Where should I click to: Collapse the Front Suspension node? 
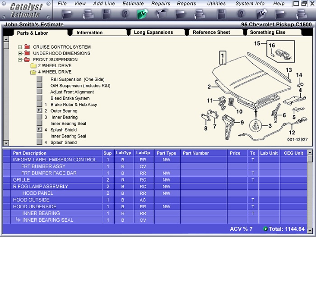click(20, 59)
